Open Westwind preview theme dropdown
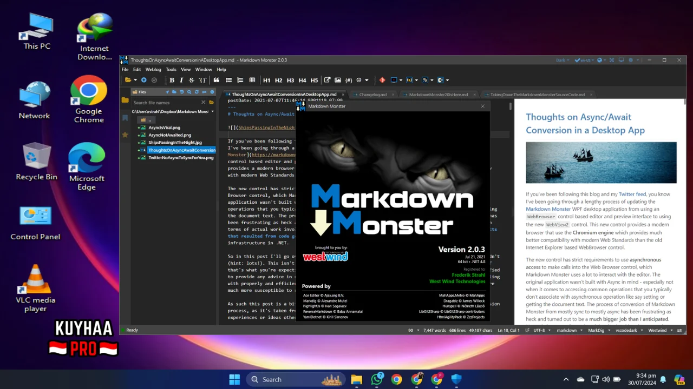The width and height of the screenshot is (693, 389). pos(660,330)
